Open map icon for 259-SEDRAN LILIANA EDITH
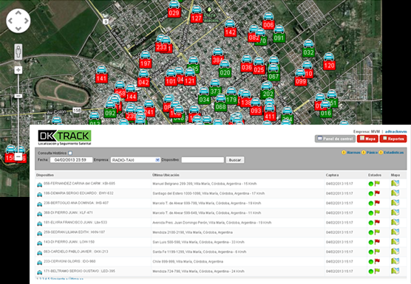 pos(395,232)
